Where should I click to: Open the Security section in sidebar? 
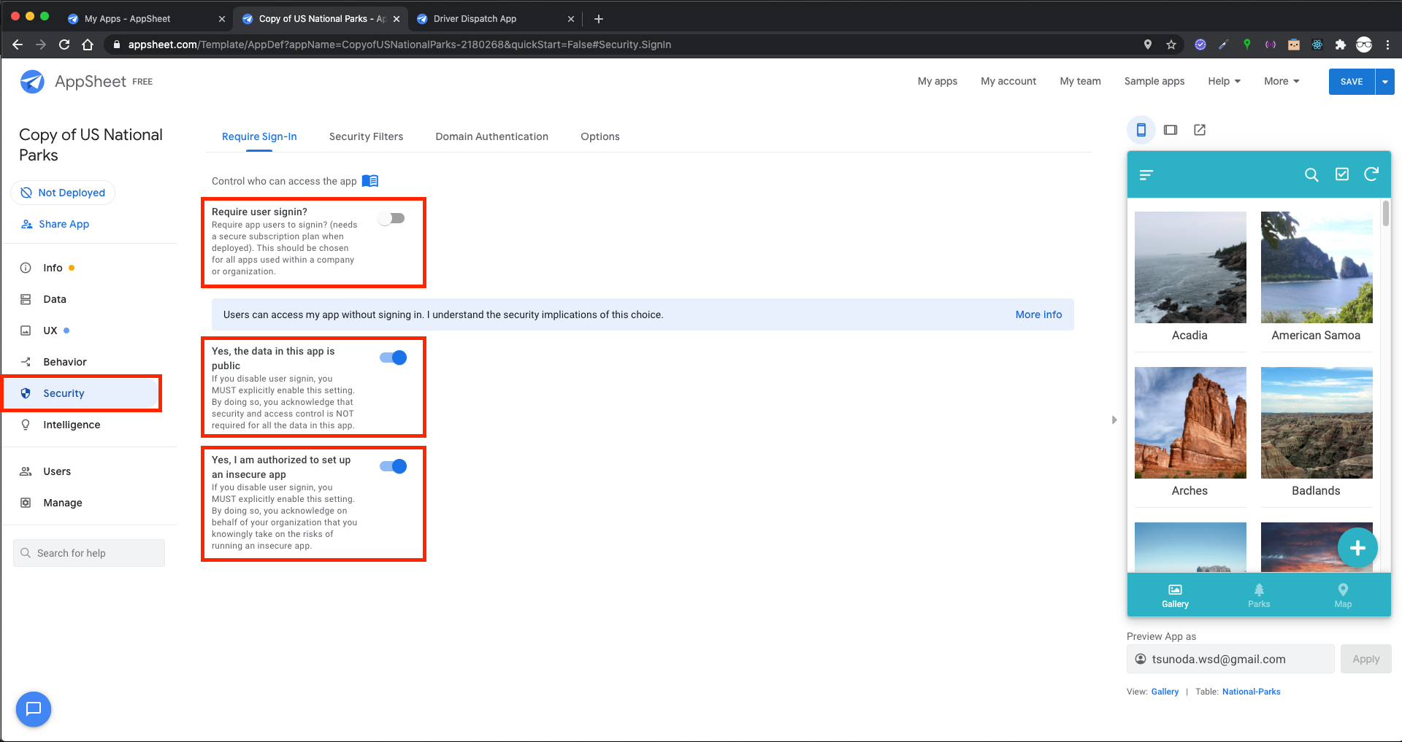click(82, 393)
